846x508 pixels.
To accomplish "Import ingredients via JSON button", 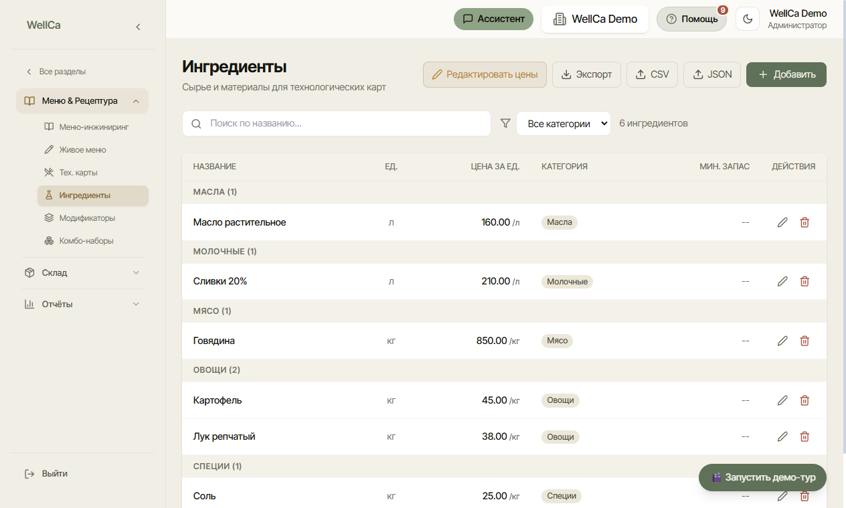I will click(712, 74).
